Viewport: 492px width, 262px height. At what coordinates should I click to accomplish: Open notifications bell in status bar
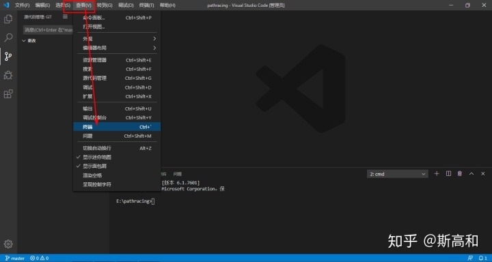[482, 258]
